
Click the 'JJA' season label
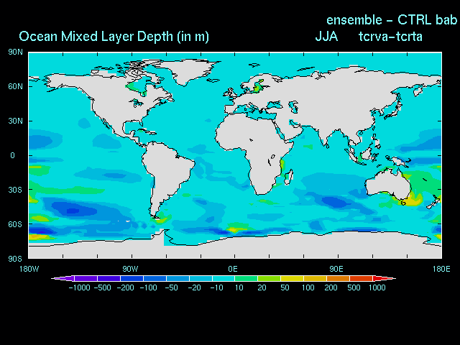click(326, 37)
